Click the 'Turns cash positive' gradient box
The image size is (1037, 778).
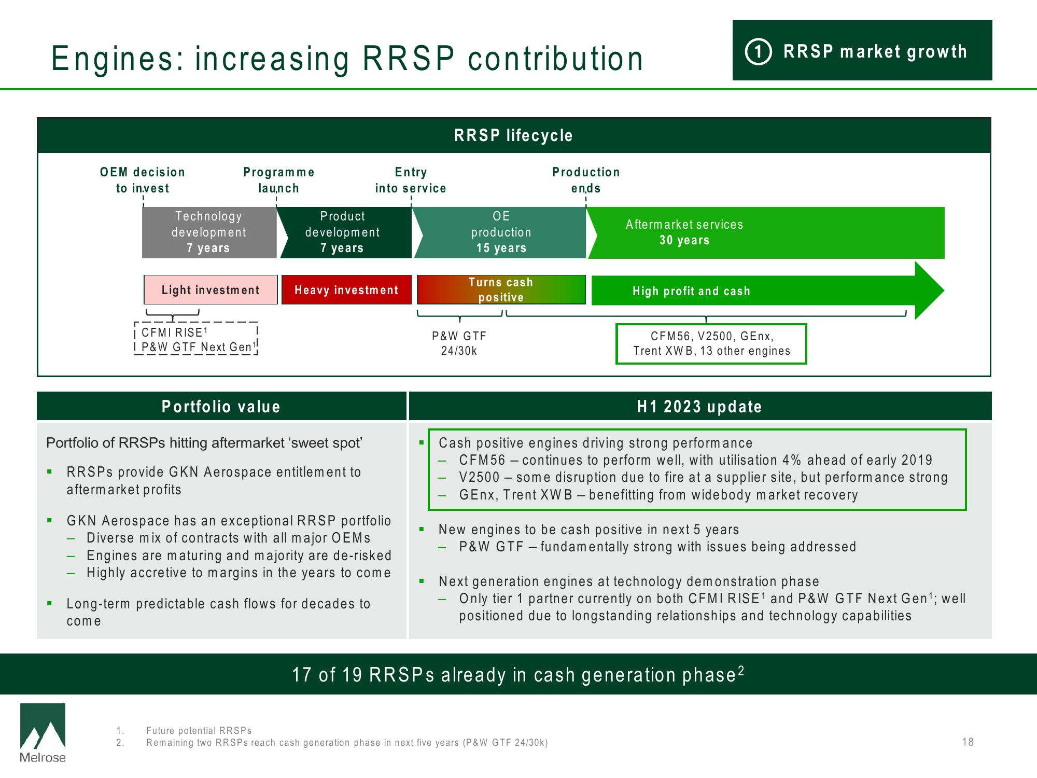coord(501,290)
